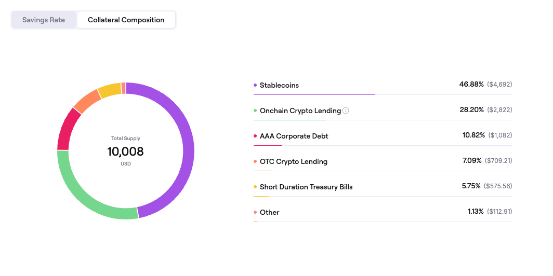
Task: Click the Total Supply 10,008 value
Action: pyautogui.click(x=125, y=151)
